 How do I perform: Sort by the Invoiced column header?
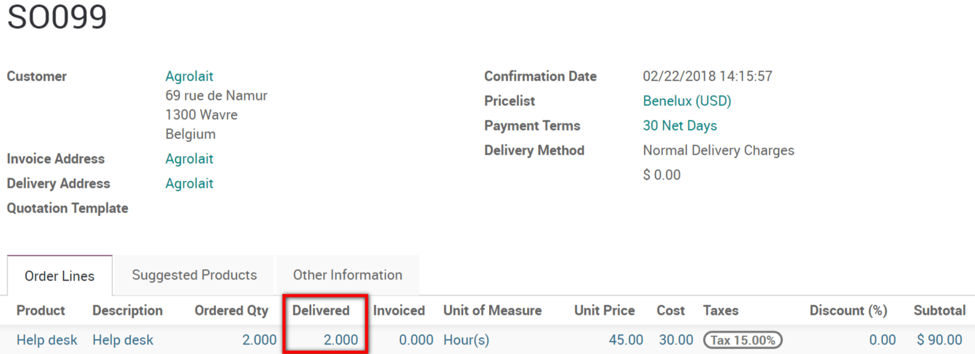point(399,311)
